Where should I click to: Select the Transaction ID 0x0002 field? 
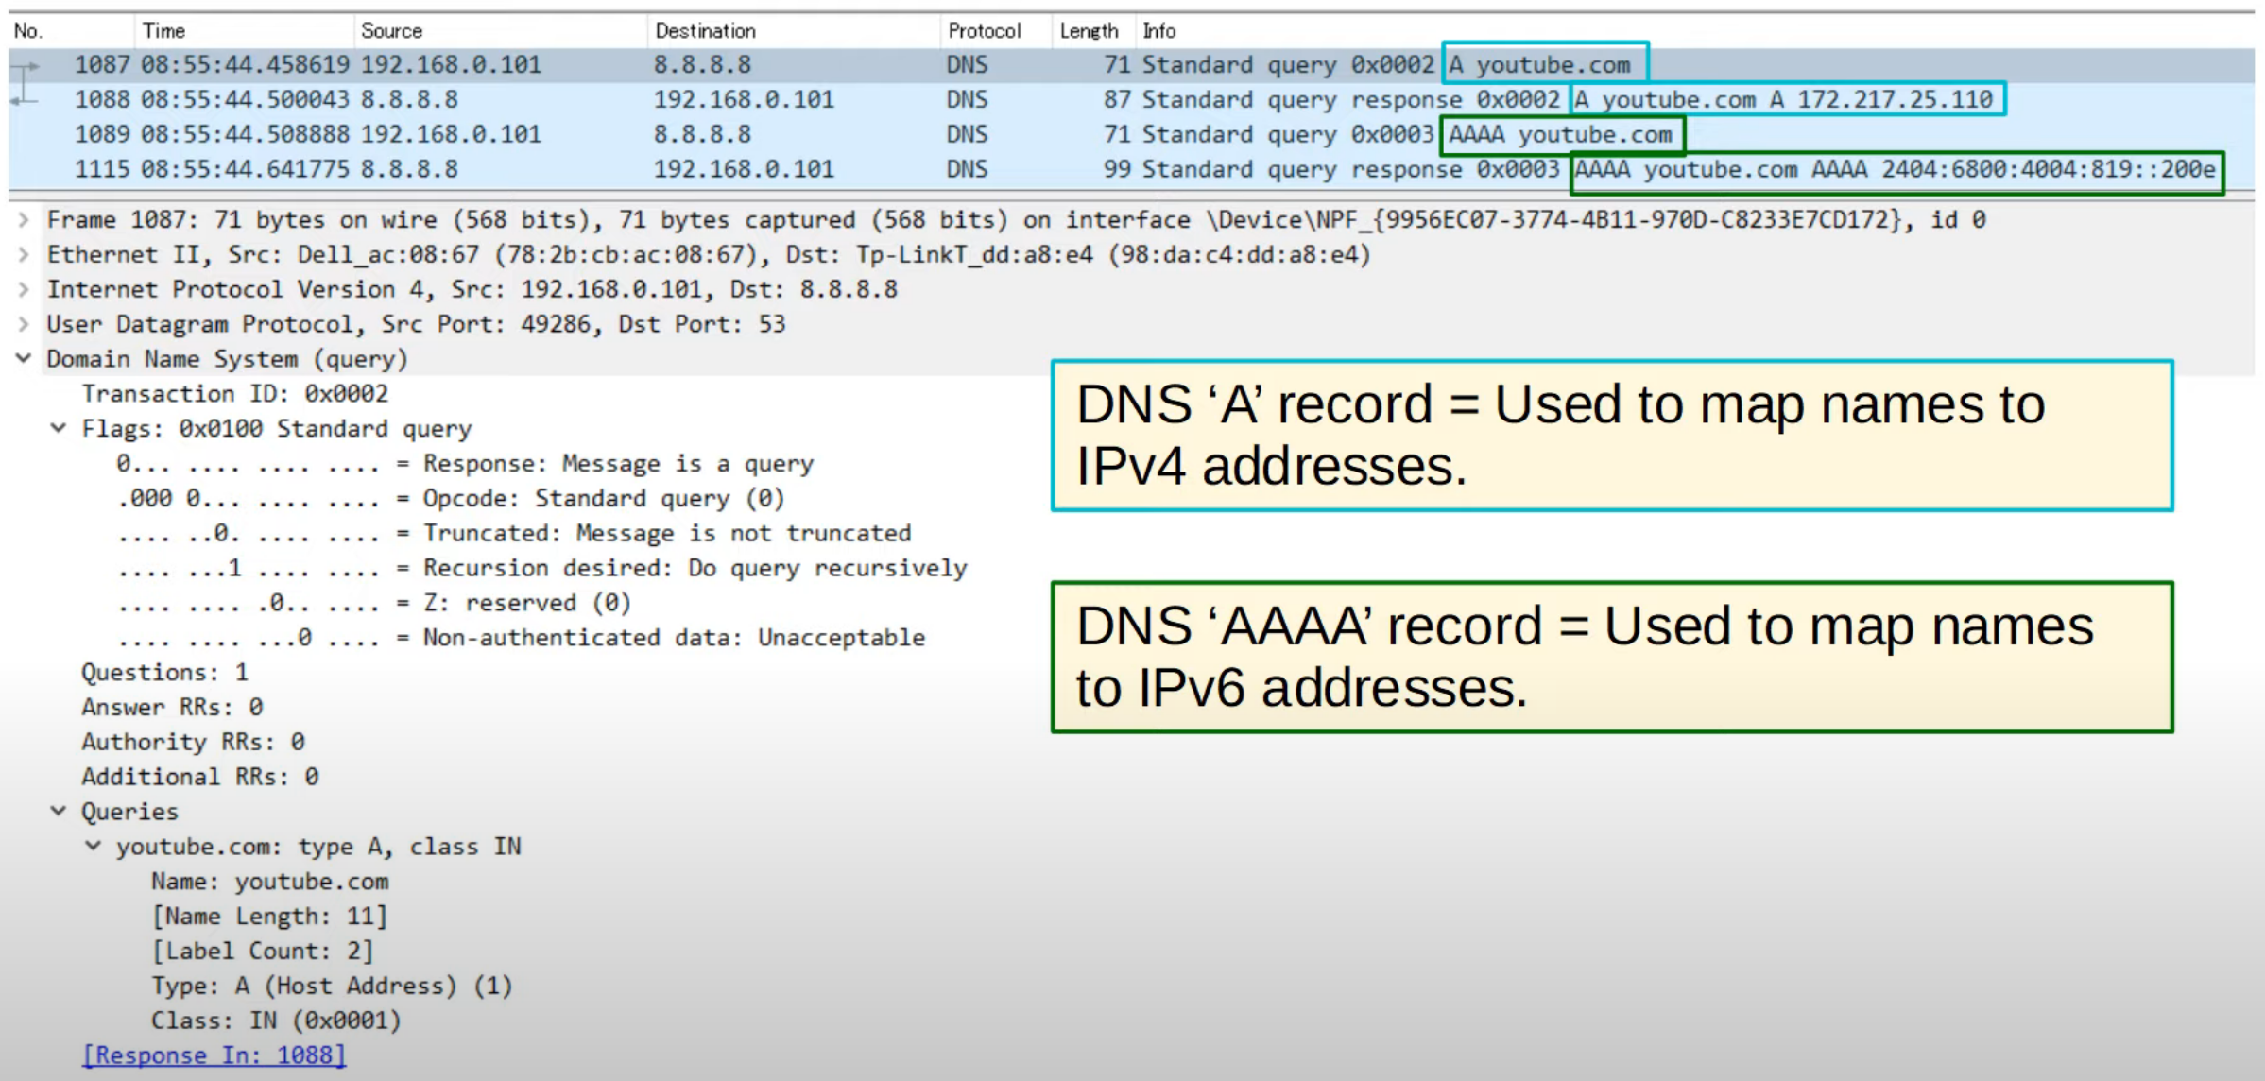point(234,394)
